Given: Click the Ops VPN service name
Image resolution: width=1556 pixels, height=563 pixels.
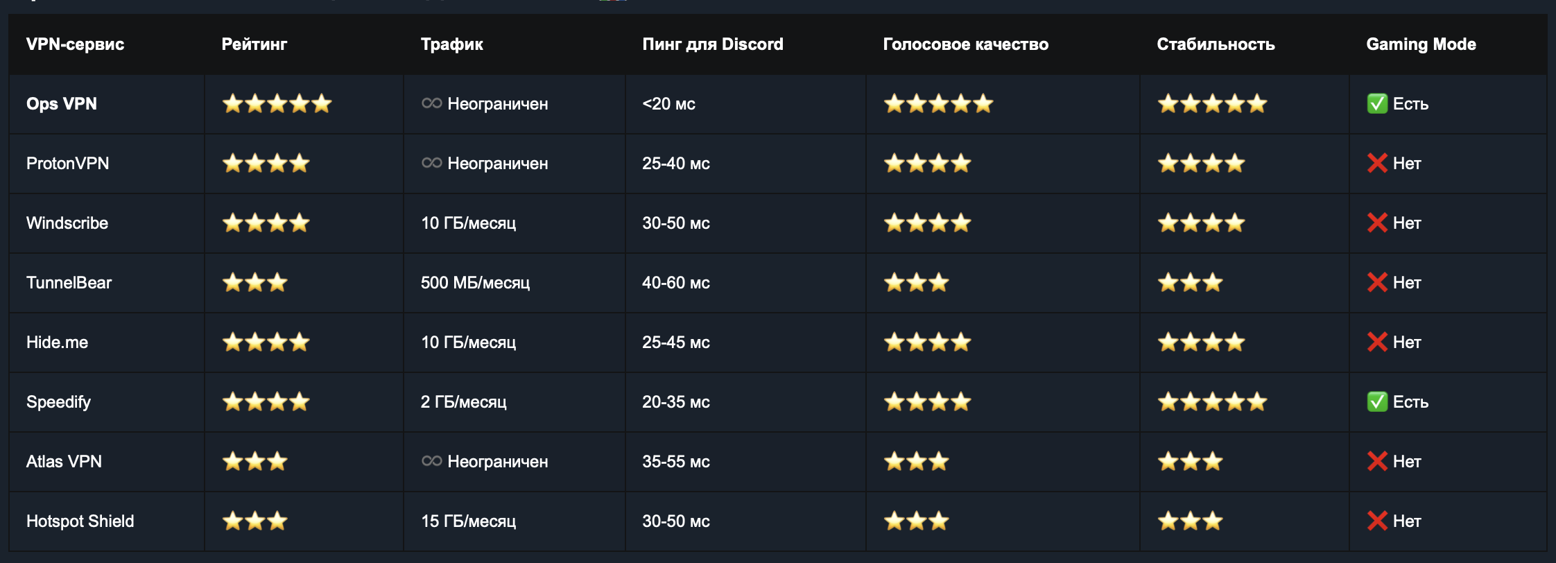Looking at the screenshot, I should [61, 104].
